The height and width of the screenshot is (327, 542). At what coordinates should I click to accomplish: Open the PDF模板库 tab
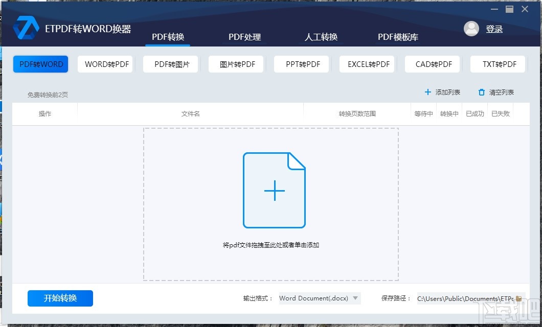click(398, 37)
